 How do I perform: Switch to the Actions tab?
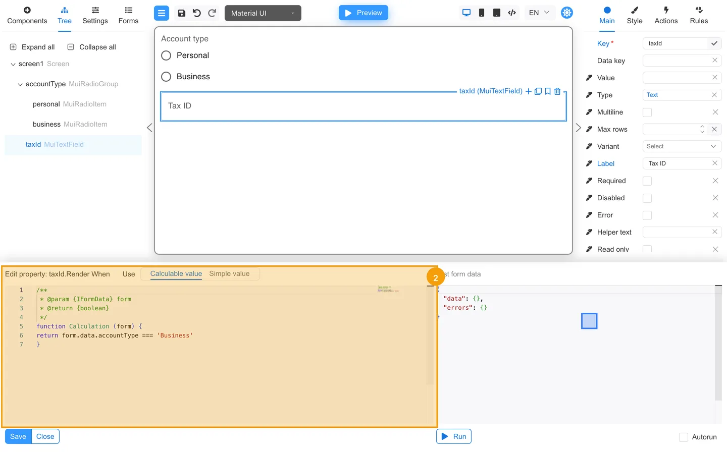(666, 16)
